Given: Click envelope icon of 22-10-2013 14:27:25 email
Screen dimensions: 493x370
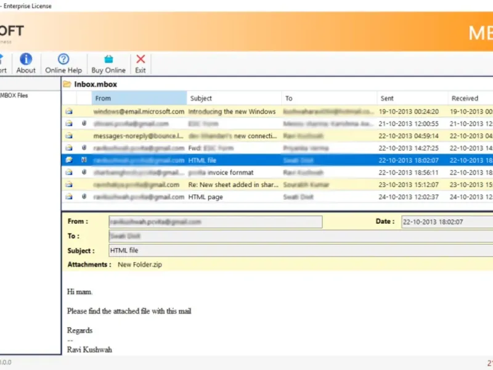Looking at the screenshot, I should (x=69, y=148).
